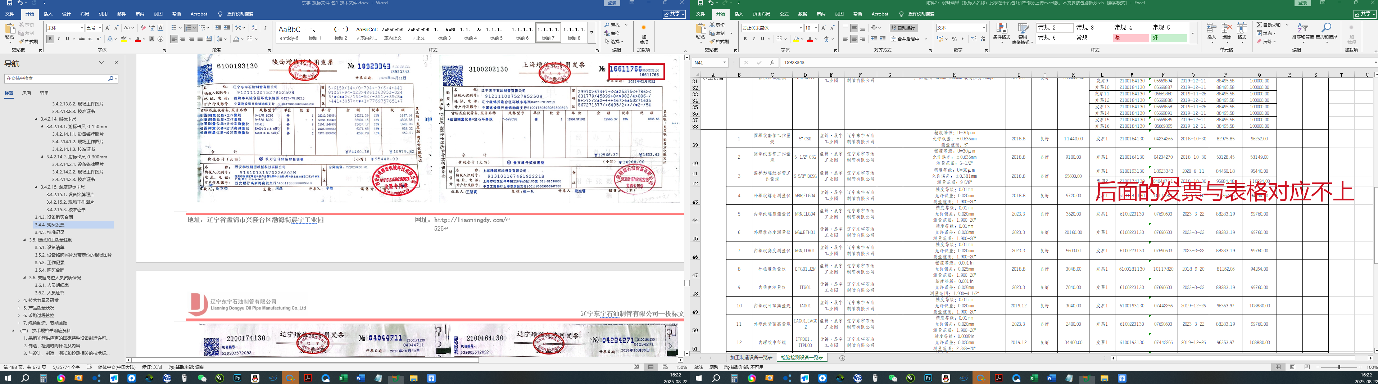
Task: Center-align paragraph in Word
Action: point(183,39)
